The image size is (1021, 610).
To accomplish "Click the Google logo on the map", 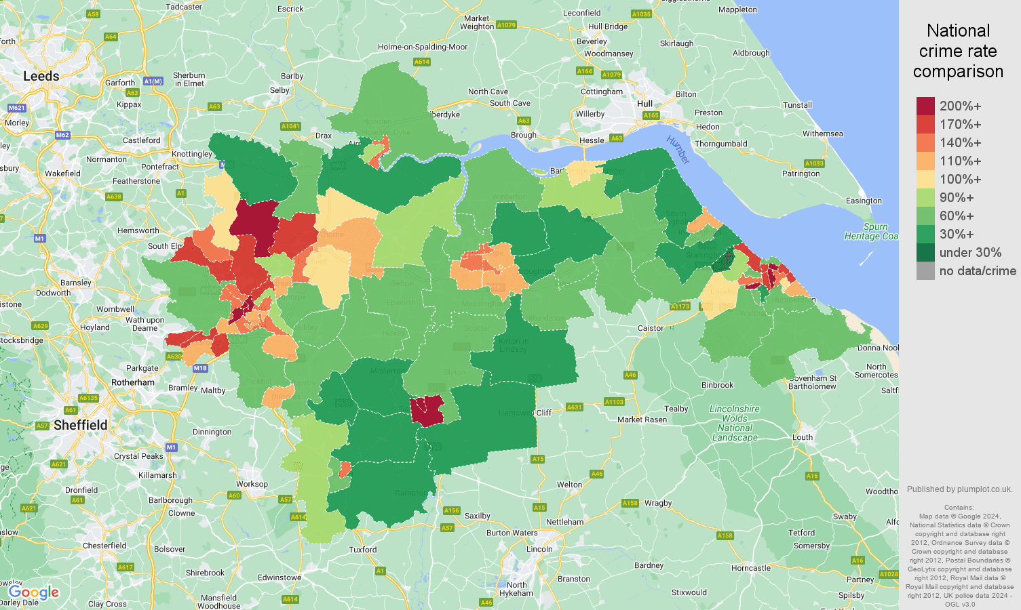I will click(34, 593).
